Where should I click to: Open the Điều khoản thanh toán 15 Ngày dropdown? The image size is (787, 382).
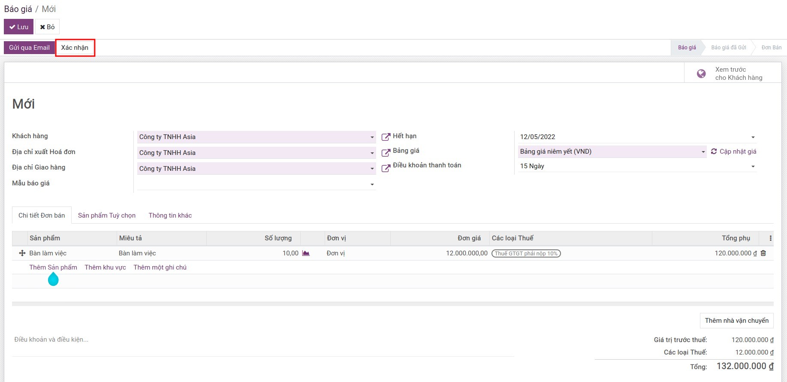coord(753,167)
